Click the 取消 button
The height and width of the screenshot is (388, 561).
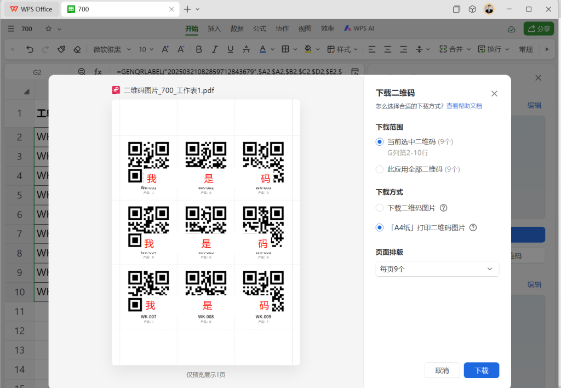point(442,370)
